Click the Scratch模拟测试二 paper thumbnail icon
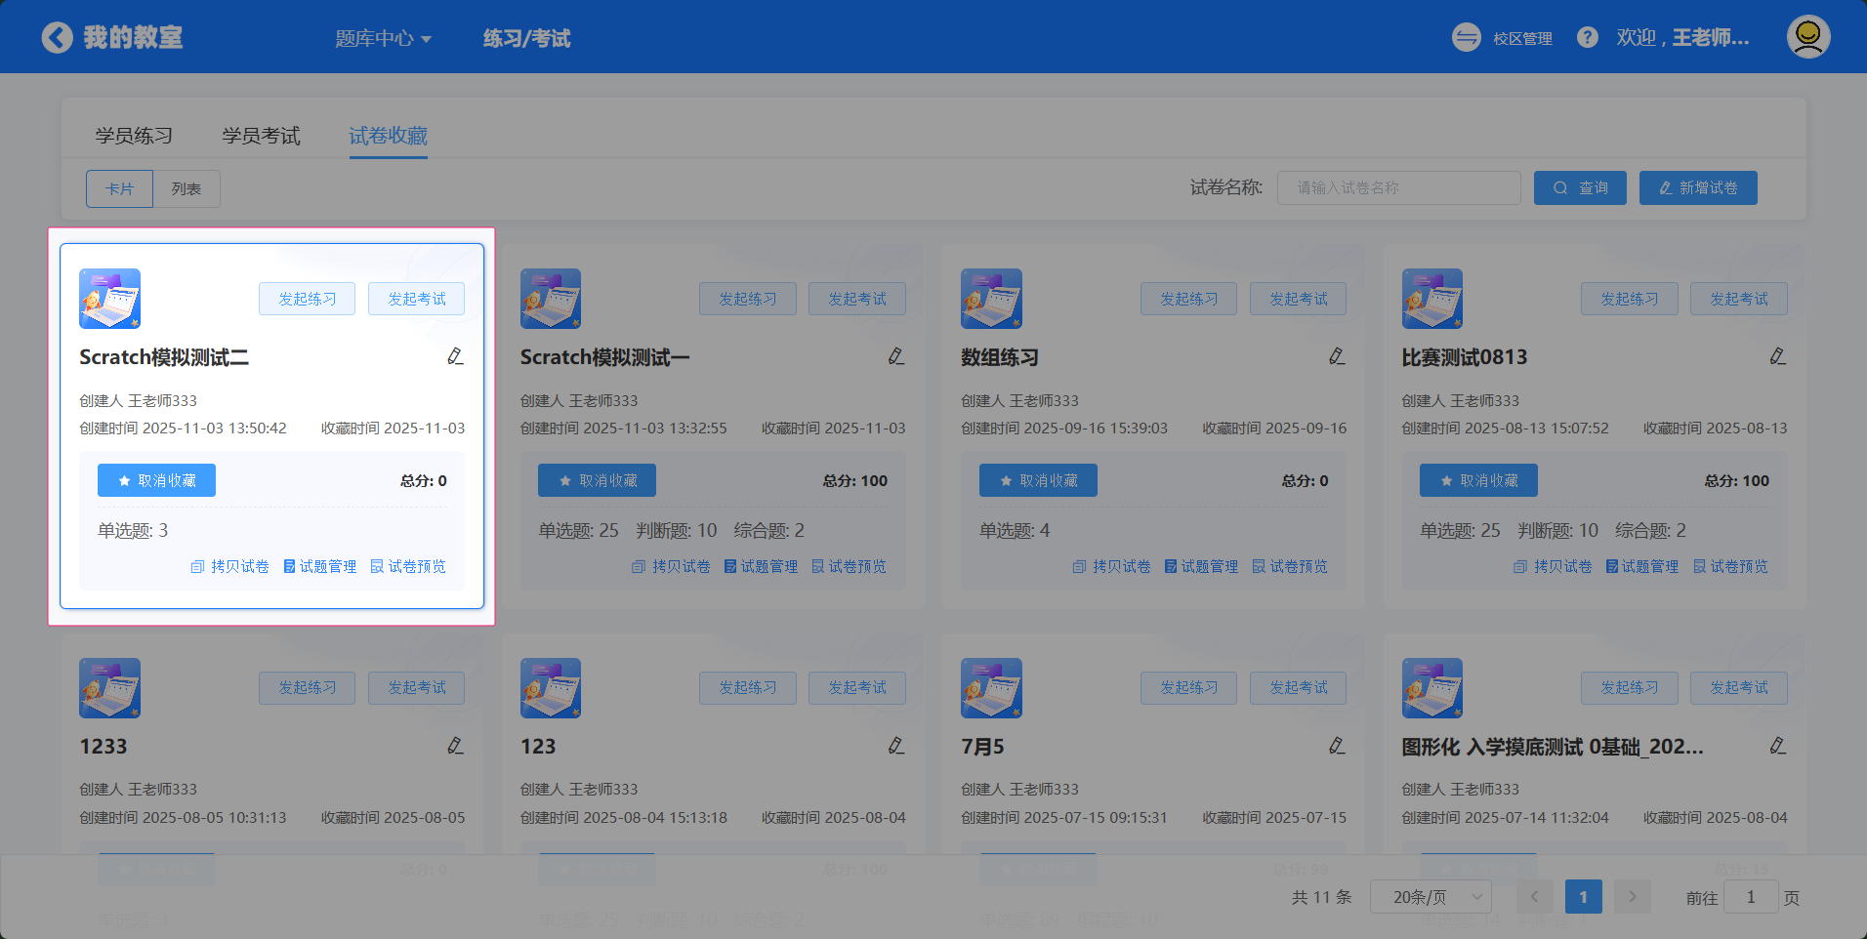This screenshot has width=1867, height=939. click(x=109, y=299)
